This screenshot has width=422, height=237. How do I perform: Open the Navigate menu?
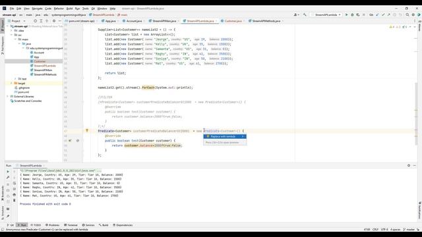[x=37, y=9]
